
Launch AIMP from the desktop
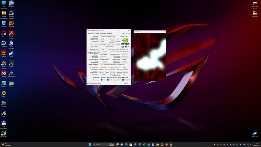[x=4, y=94]
